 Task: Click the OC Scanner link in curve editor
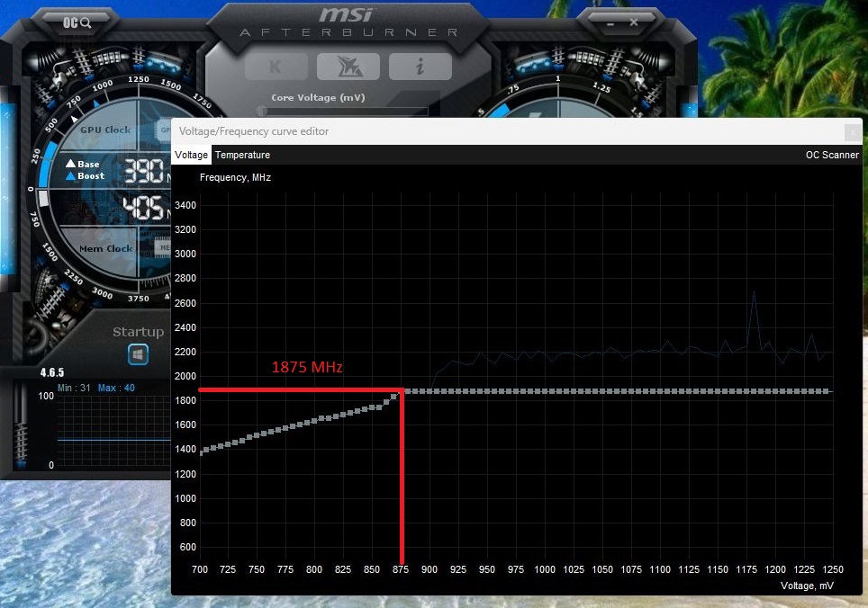coord(832,155)
